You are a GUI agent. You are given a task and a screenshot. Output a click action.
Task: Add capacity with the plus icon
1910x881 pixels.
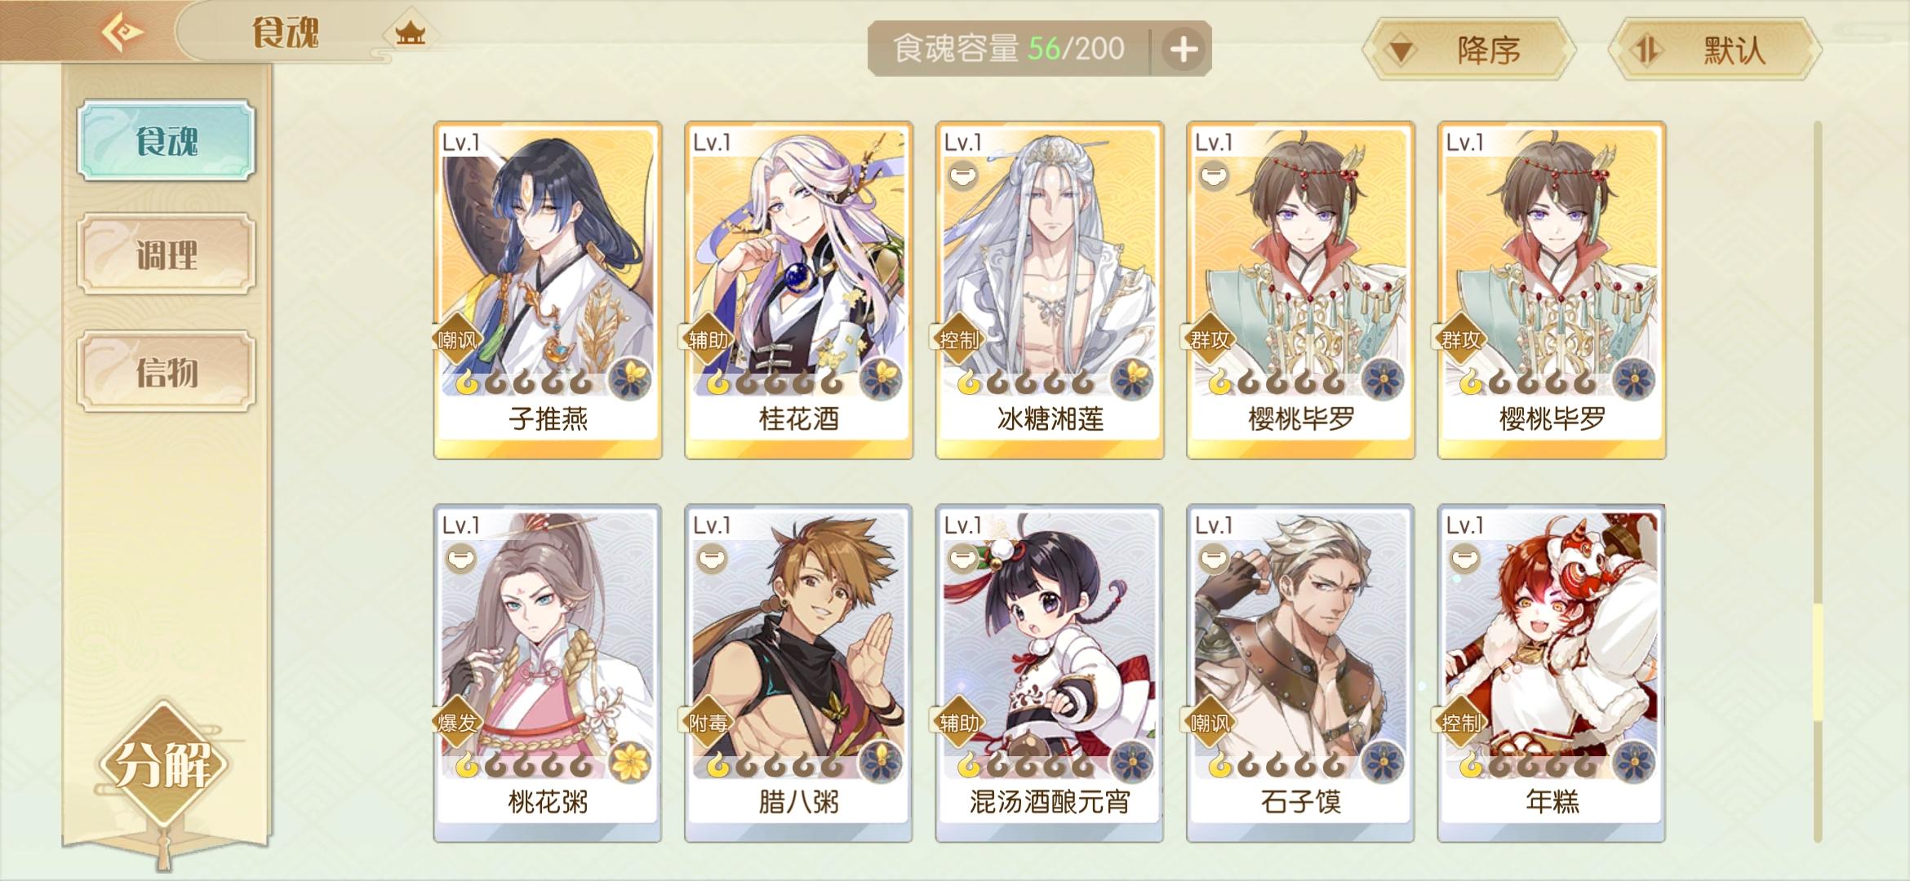tap(1184, 50)
